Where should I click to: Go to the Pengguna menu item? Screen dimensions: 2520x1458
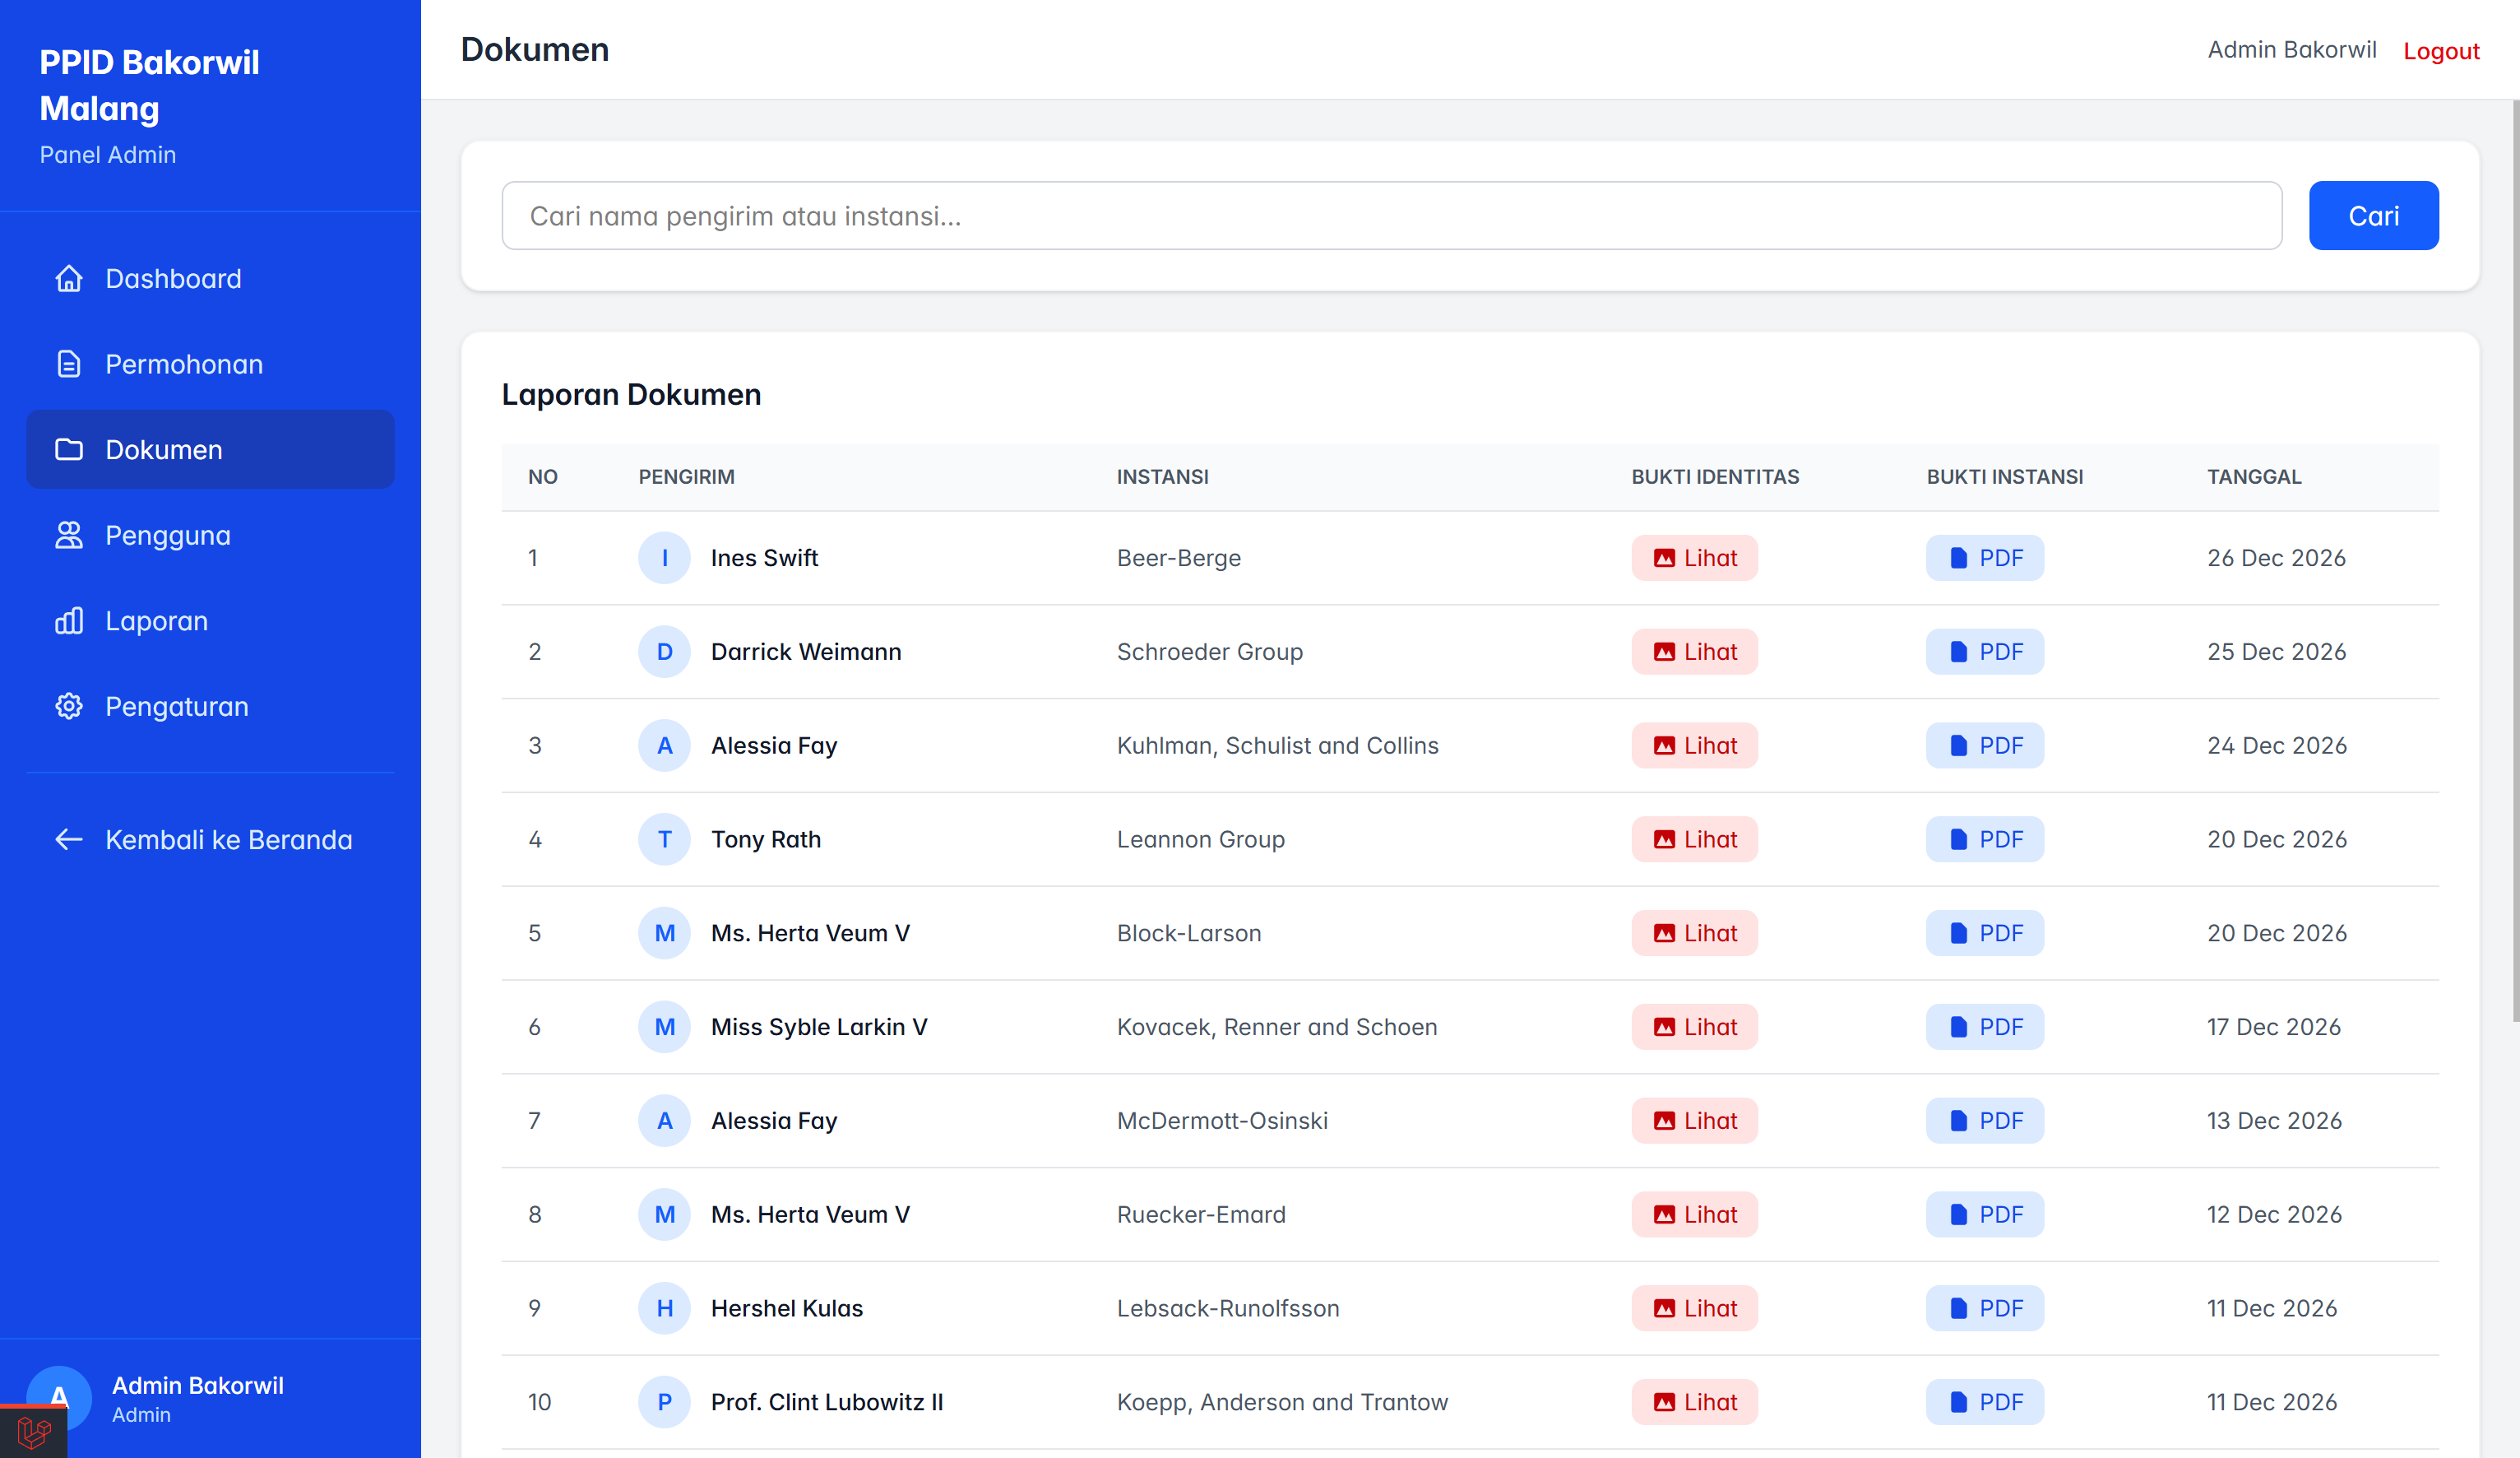click(x=210, y=536)
